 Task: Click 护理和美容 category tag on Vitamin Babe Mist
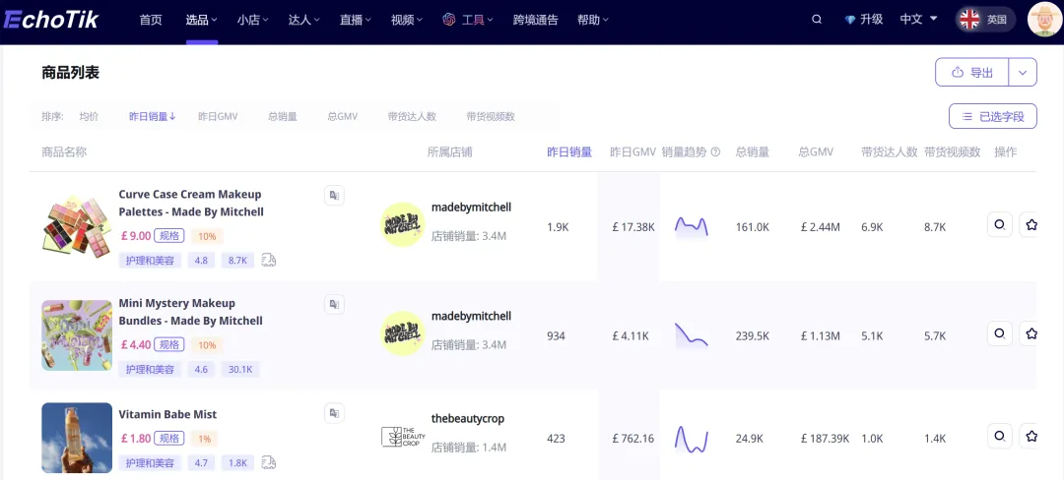150,463
